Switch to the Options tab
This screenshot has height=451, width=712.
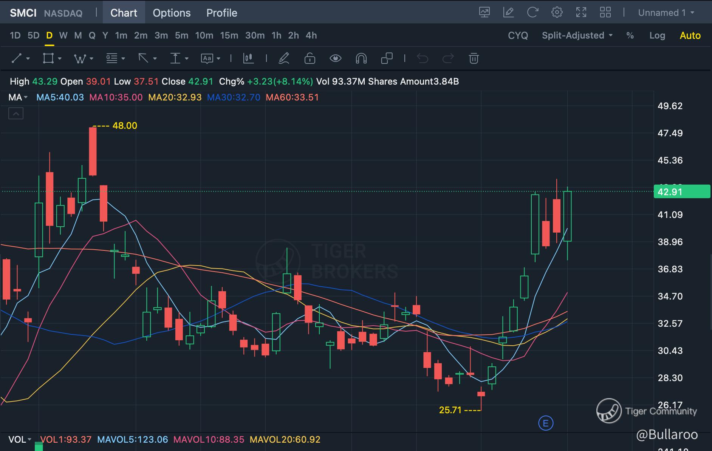172,13
